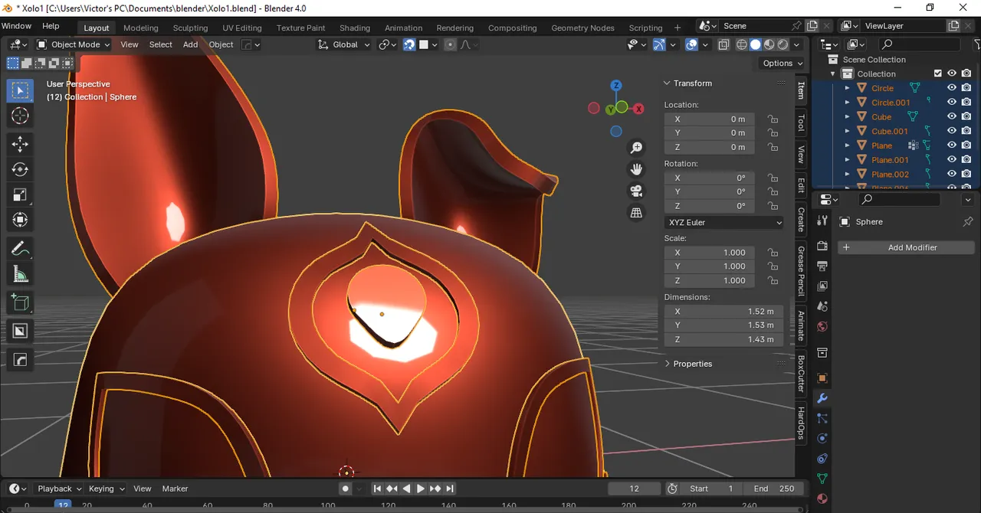
Task: Open the Modifiers wrench properties tab
Action: [x=822, y=398]
